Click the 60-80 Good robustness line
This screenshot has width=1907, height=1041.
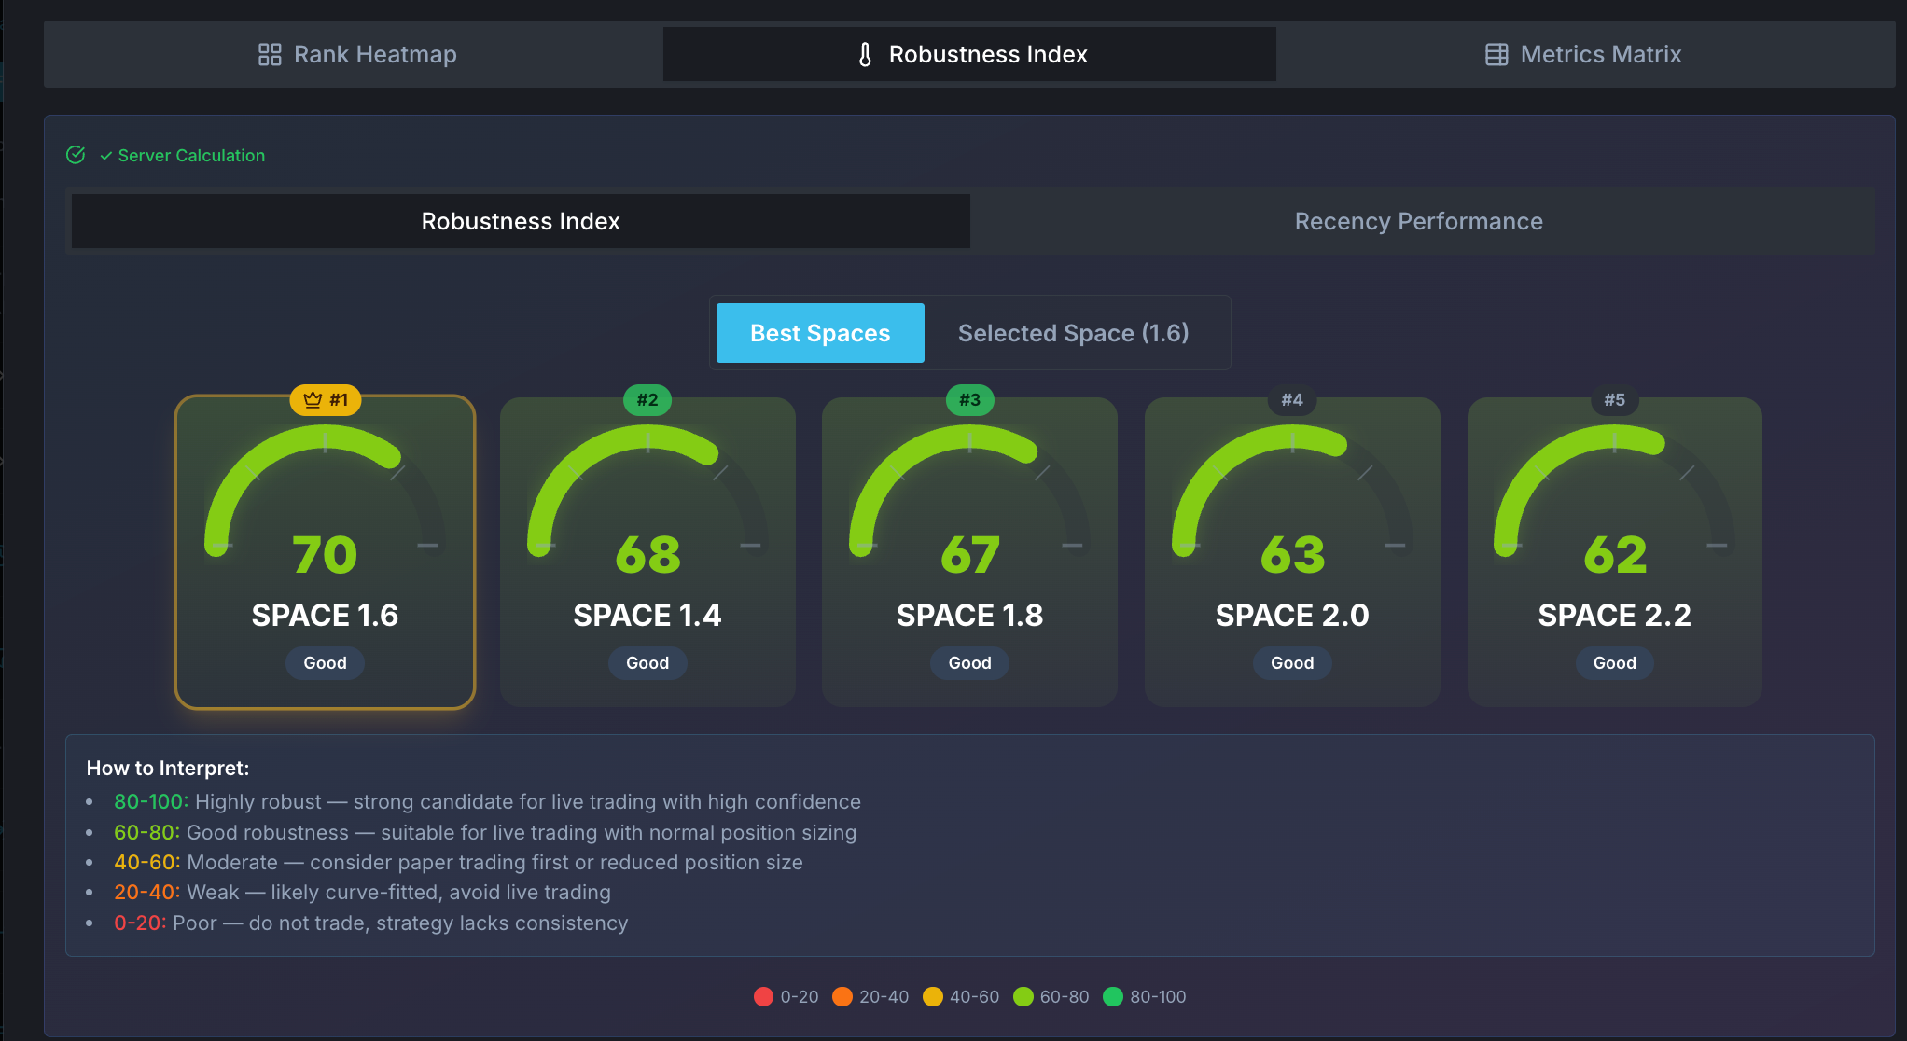click(485, 832)
